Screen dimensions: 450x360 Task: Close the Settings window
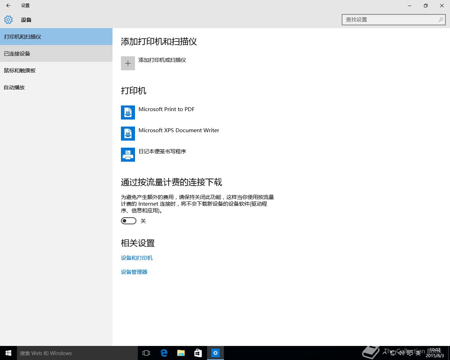[x=442, y=6]
